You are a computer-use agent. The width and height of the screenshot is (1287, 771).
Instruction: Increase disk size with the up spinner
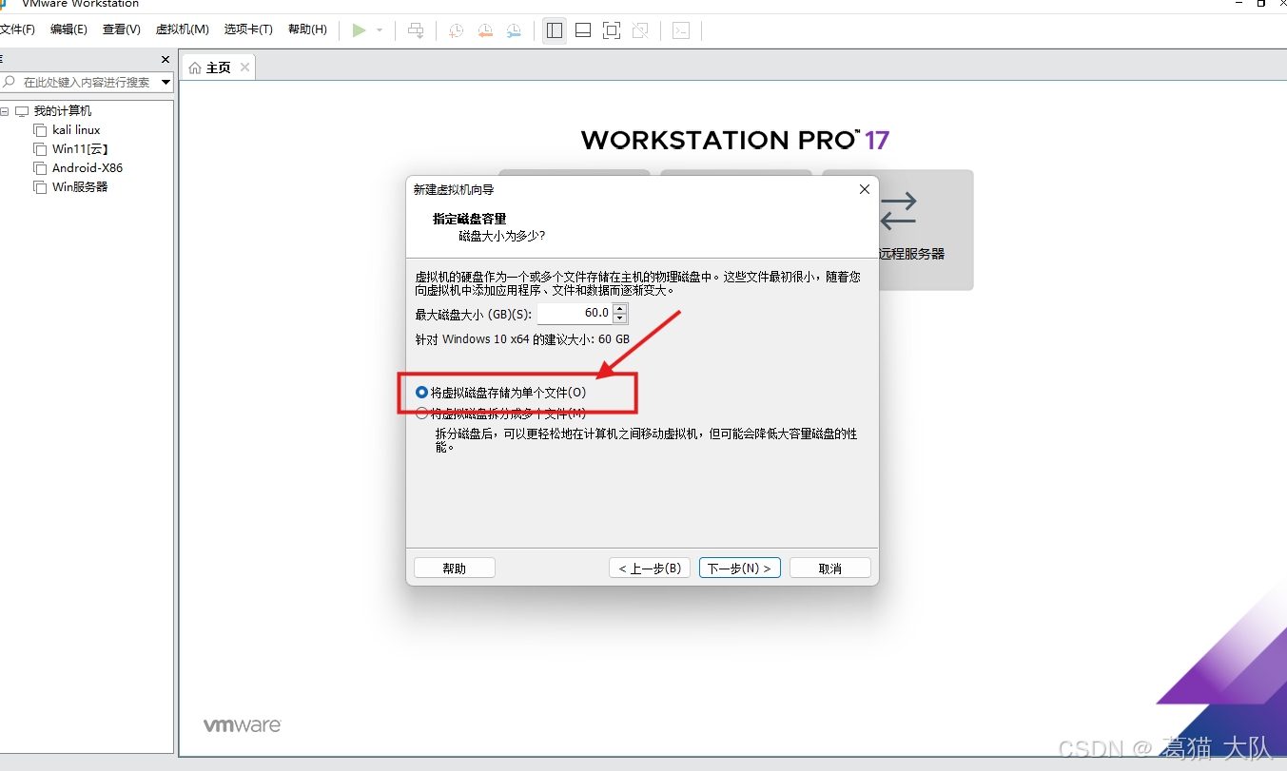(x=620, y=308)
